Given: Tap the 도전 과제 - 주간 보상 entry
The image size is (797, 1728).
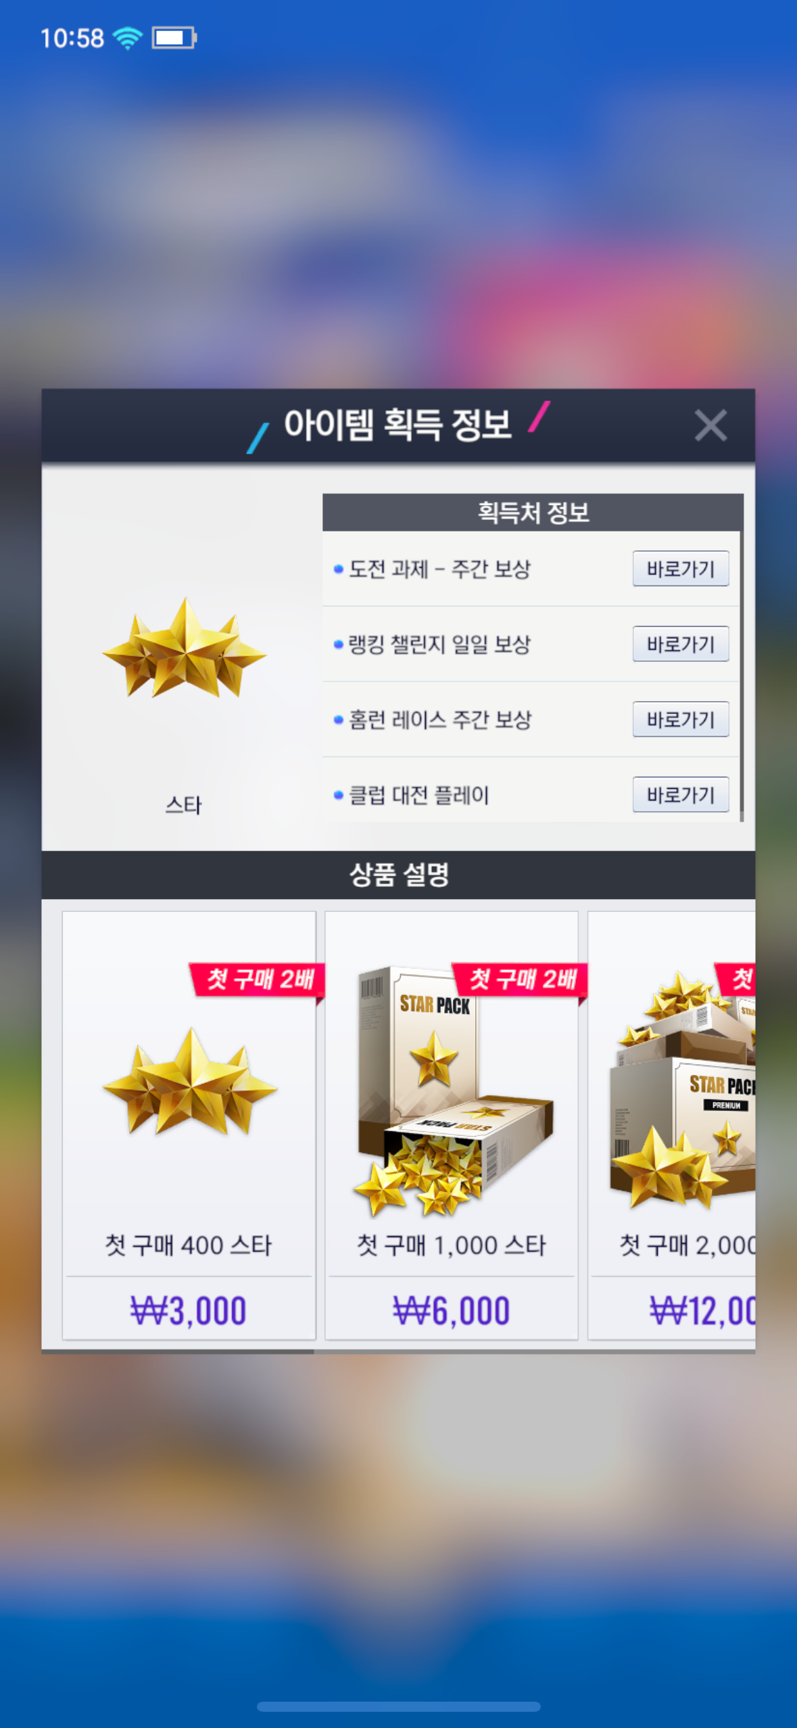Looking at the screenshot, I should point(439,569).
